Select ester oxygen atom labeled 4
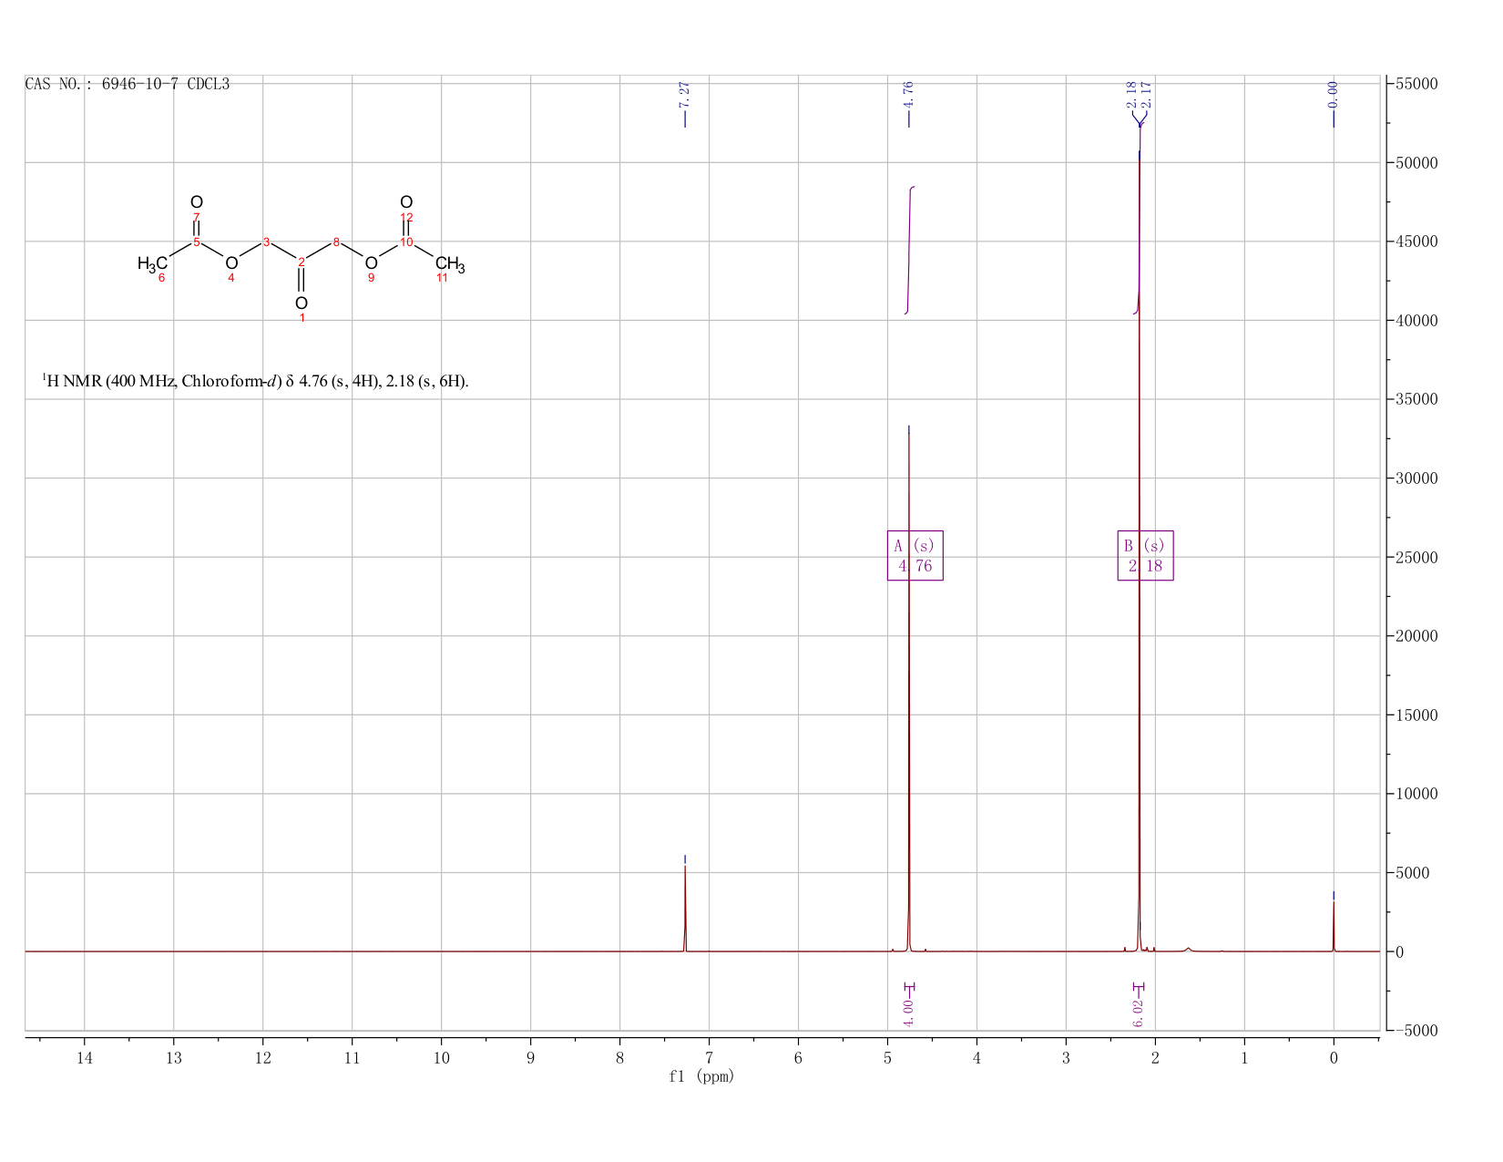1503x1162 pixels. pyautogui.click(x=231, y=264)
